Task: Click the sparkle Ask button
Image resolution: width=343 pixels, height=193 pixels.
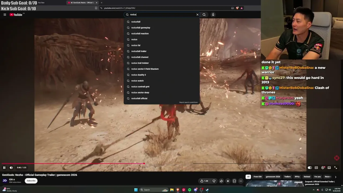Action: pos(228,181)
